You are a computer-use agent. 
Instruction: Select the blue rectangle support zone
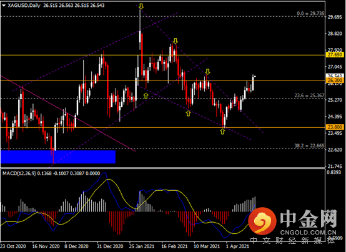(58, 157)
